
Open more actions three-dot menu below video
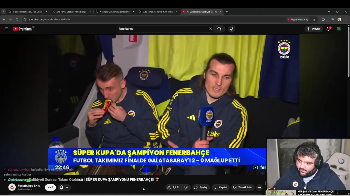click(x=259, y=187)
